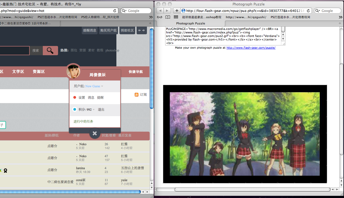Click the RSS subscribe feed icon
This screenshot has width=344, height=198.
(137, 95)
